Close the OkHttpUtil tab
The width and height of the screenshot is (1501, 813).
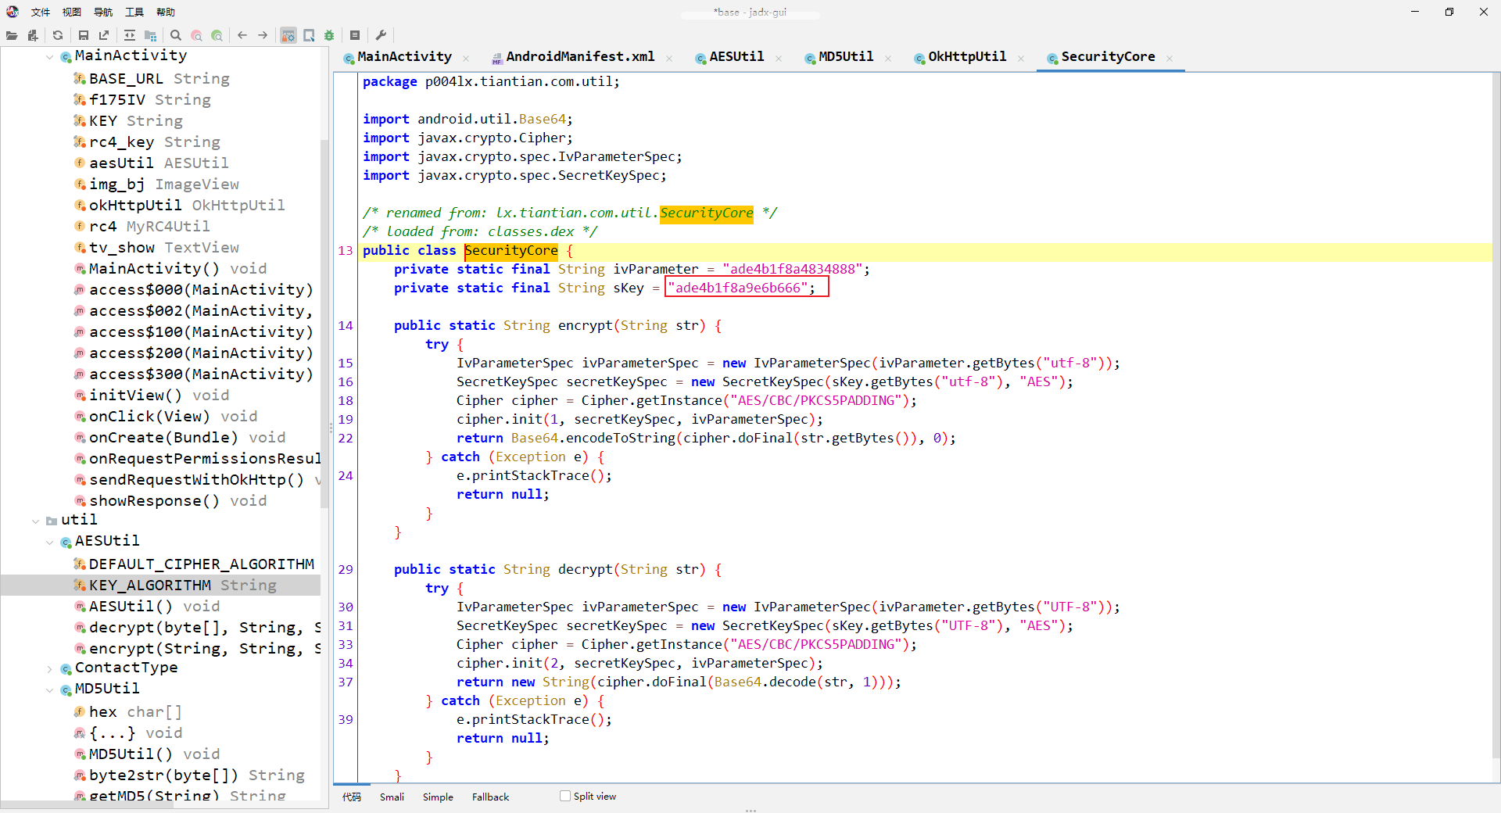point(1021,58)
